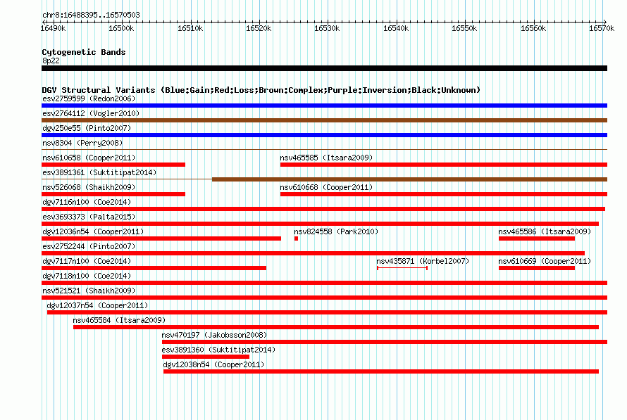
Task: Open dgv250e55 (Pinto2007) label
Action: [87, 128]
